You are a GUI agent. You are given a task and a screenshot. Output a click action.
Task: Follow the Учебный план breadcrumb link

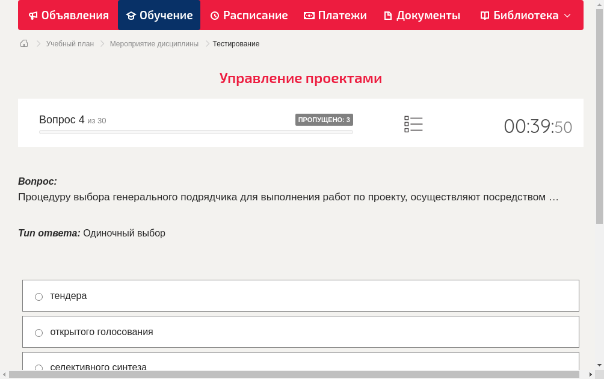click(x=69, y=43)
